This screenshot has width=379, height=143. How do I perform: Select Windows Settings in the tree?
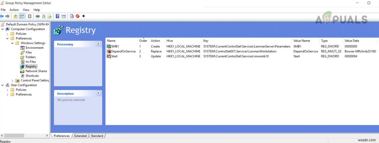[33, 43]
